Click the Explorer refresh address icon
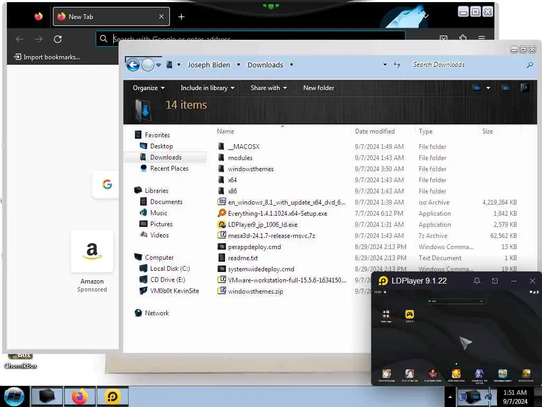Viewport: 542px width, 407px height. [397, 65]
